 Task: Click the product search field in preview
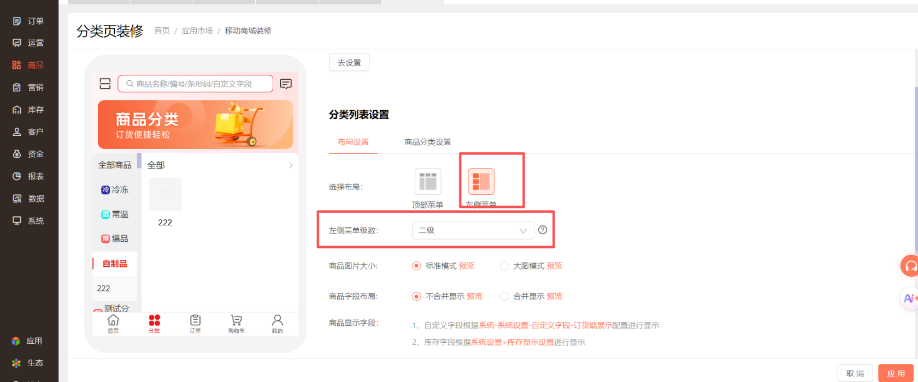pyautogui.click(x=195, y=83)
